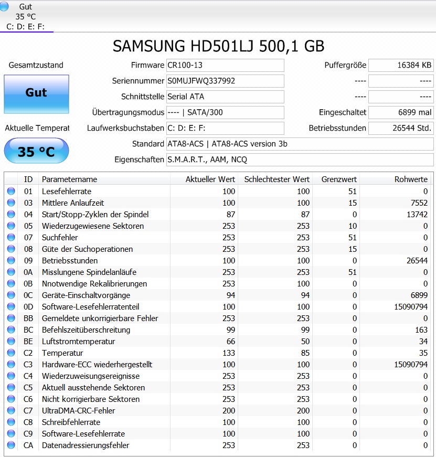Image resolution: width=436 pixels, height=457 pixels.
Task: Select the Wiederzugewiesene Sektoren parameter name
Action: point(93,226)
